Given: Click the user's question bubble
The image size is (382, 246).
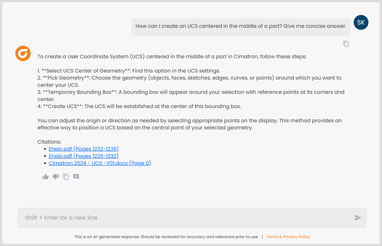Looking at the screenshot, I should [x=241, y=26].
